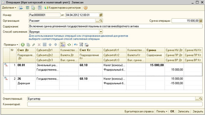The width and height of the screenshot is (205, 115).
Task: Click the Сумма НУ Дт column header
Action: 174,50
